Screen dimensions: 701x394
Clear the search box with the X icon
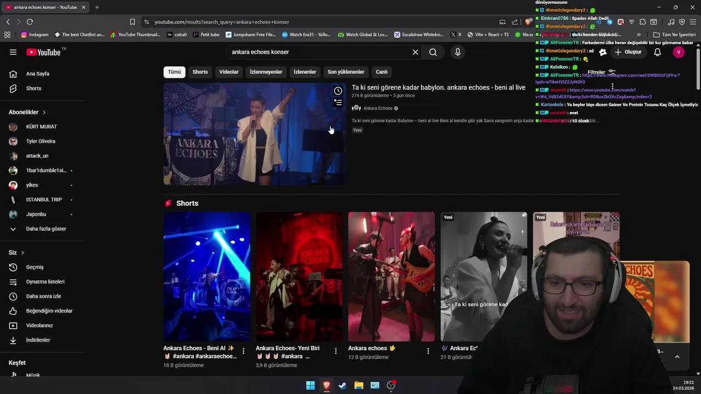(415, 52)
